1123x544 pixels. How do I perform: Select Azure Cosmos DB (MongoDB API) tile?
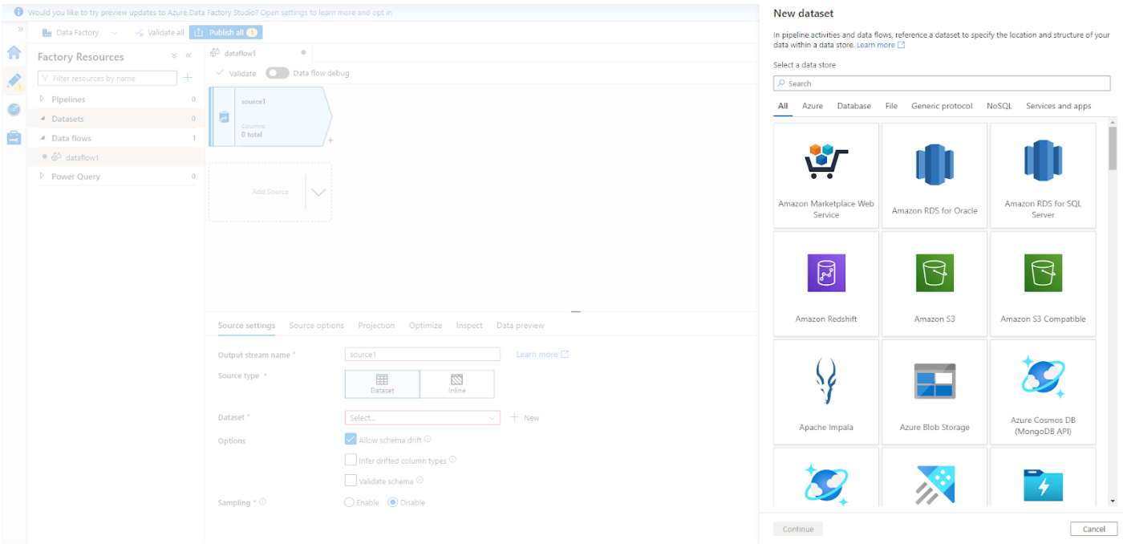click(x=1043, y=392)
